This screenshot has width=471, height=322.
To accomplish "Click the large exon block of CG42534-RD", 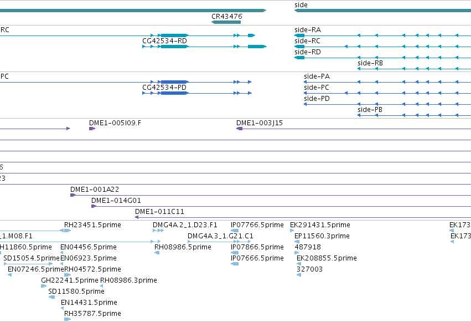I will pos(174,47).
